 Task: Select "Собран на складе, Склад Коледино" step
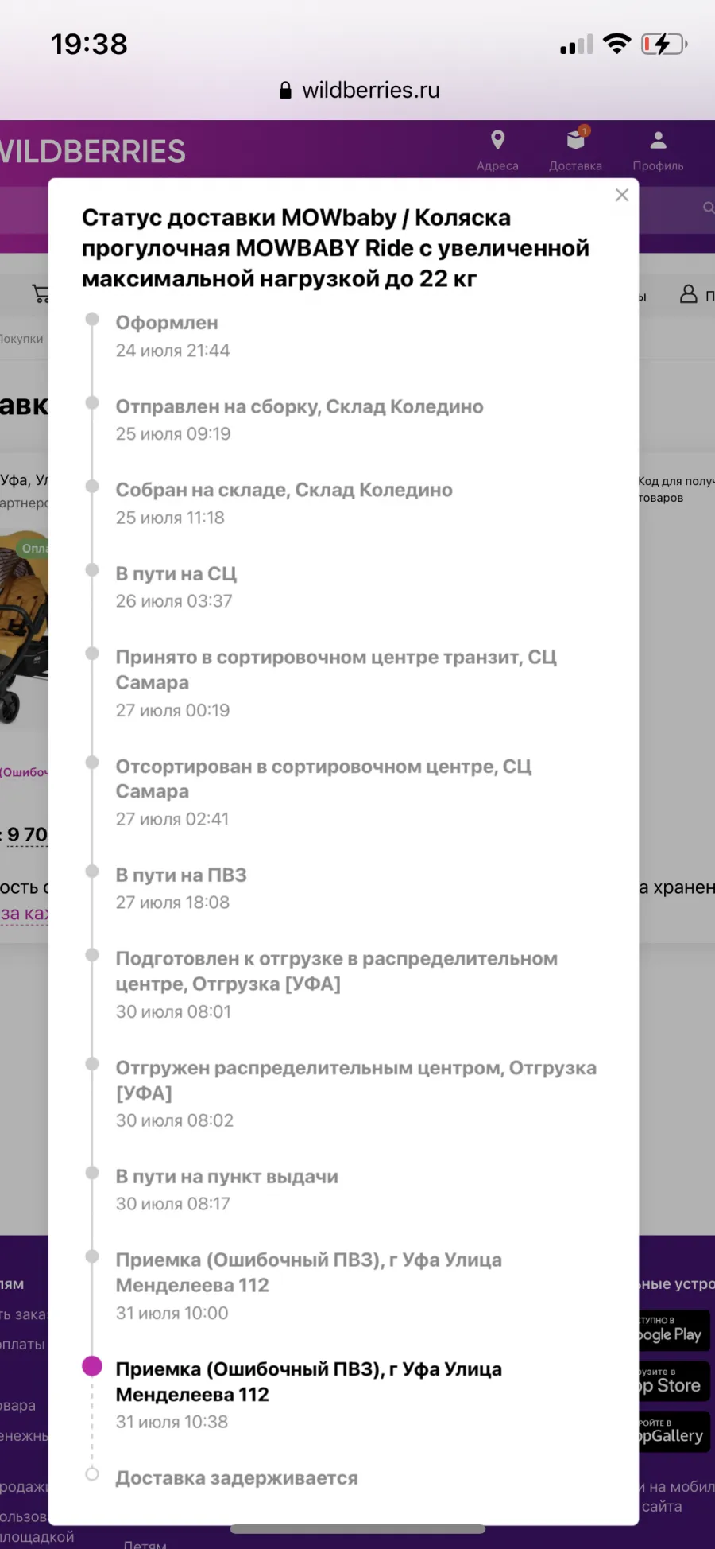[284, 490]
